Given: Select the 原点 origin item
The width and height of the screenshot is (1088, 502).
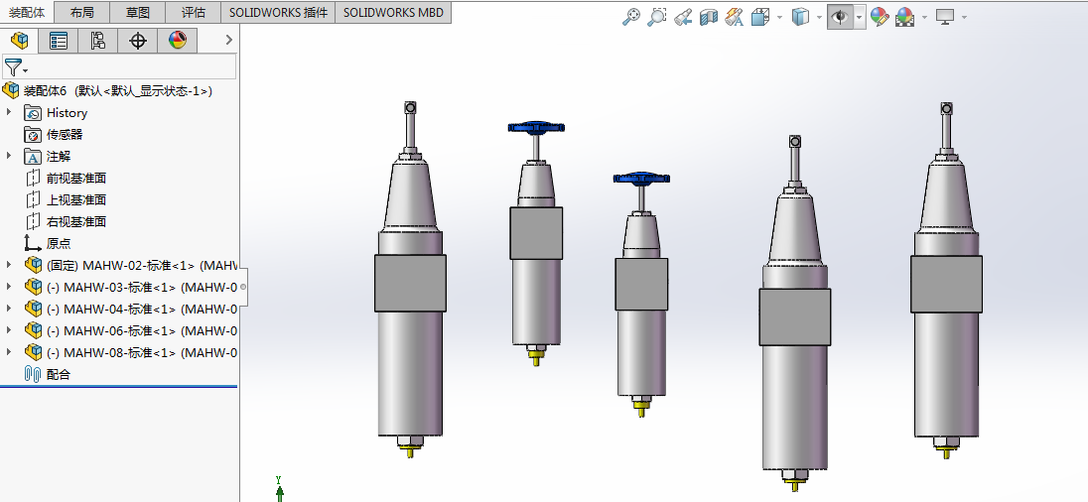Looking at the screenshot, I should pyautogui.click(x=59, y=243).
